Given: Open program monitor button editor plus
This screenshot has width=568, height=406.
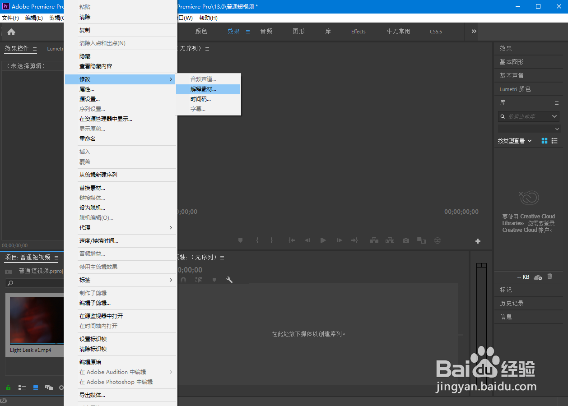Looking at the screenshot, I should click(478, 241).
